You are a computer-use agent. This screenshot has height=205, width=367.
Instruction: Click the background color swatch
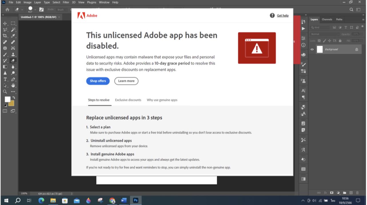[x=11, y=103]
